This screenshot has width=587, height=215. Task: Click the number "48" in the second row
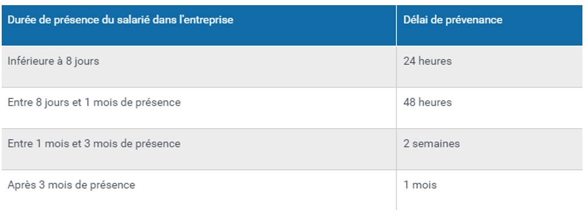point(409,102)
